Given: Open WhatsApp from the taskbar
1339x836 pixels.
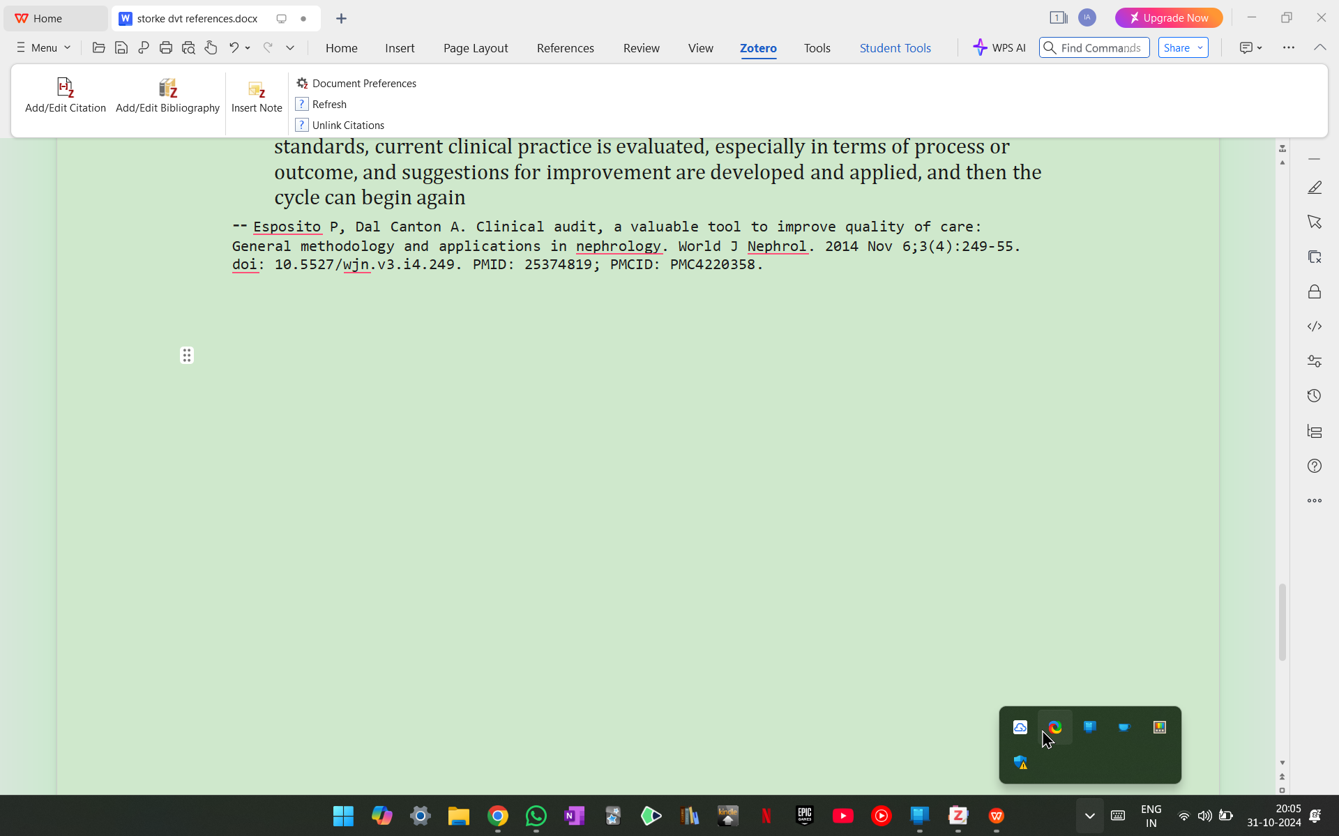Looking at the screenshot, I should coord(536,816).
